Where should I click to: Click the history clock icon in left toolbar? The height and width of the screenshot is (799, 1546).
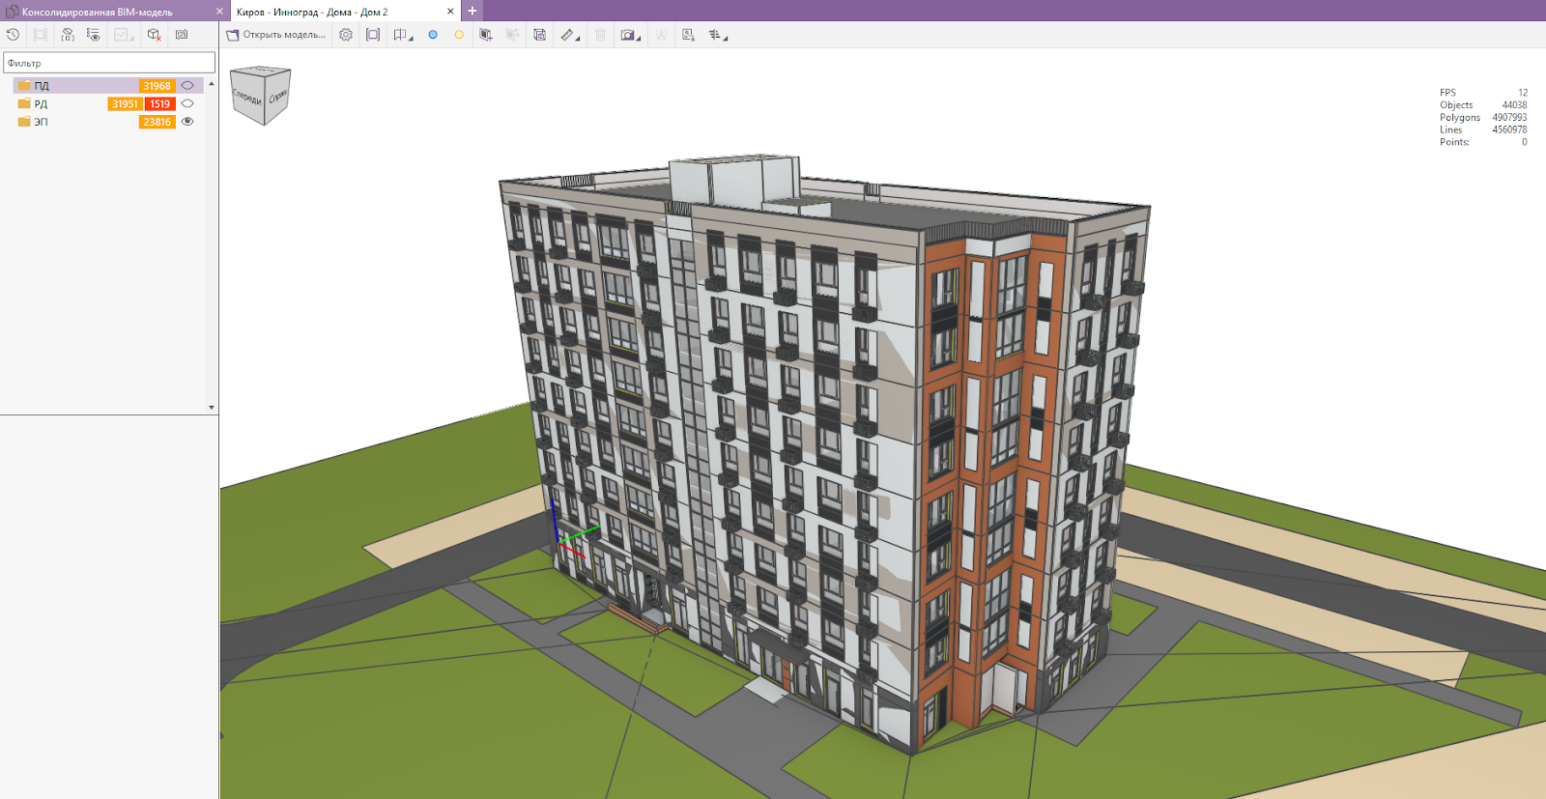coord(14,35)
